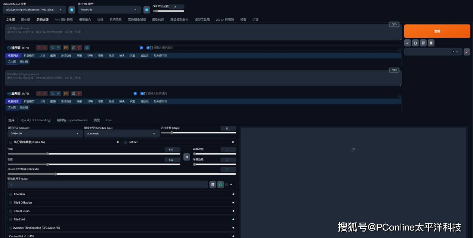Click the paintbrush icon beside the styles dropdown

click(x=467, y=52)
